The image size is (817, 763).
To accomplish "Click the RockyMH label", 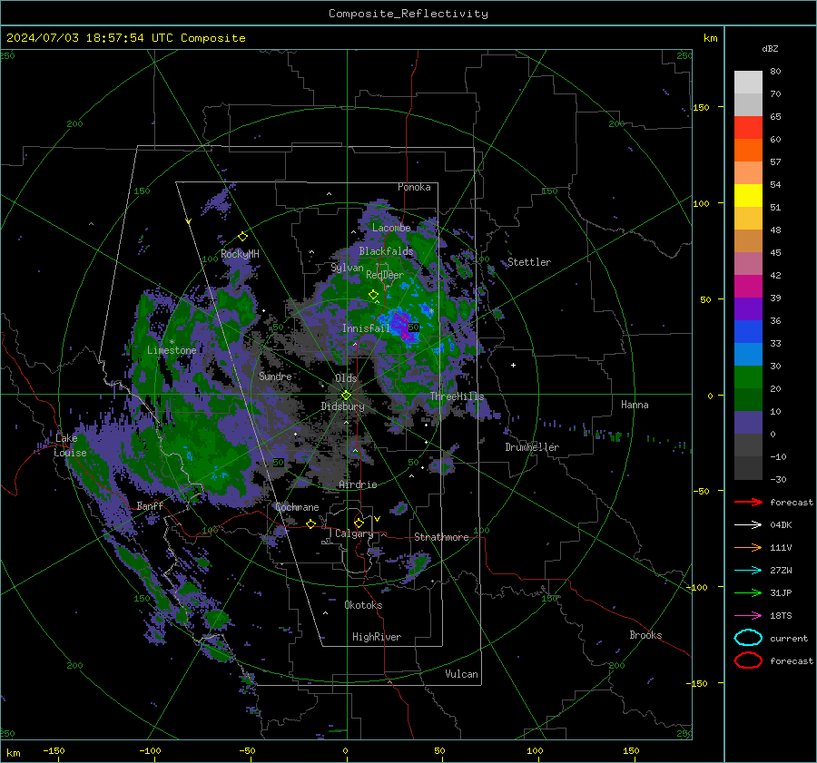I will (240, 254).
